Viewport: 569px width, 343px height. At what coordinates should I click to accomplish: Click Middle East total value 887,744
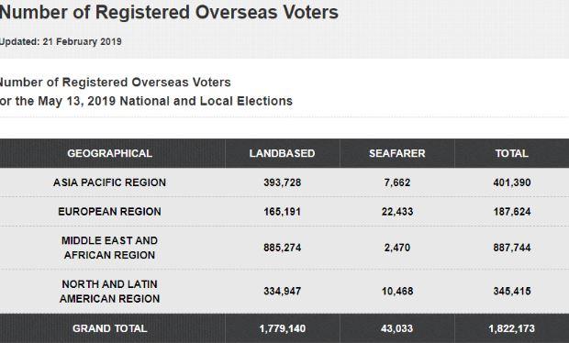pos(512,248)
